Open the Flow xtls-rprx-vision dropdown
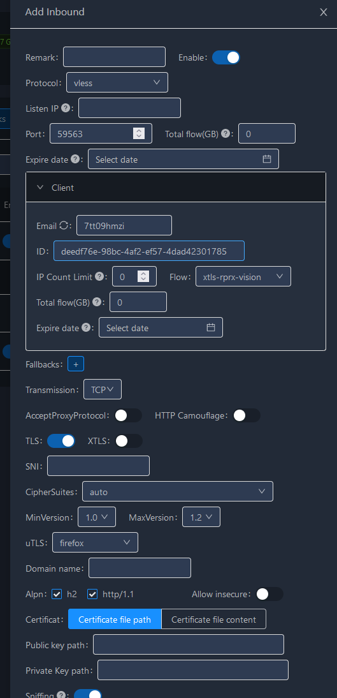Screen dimensions: 337x698 pos(243,276)
